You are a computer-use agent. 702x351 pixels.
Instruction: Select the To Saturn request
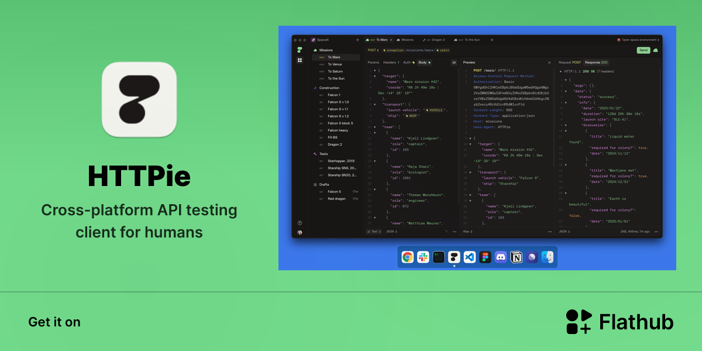(x=336, y=71)
